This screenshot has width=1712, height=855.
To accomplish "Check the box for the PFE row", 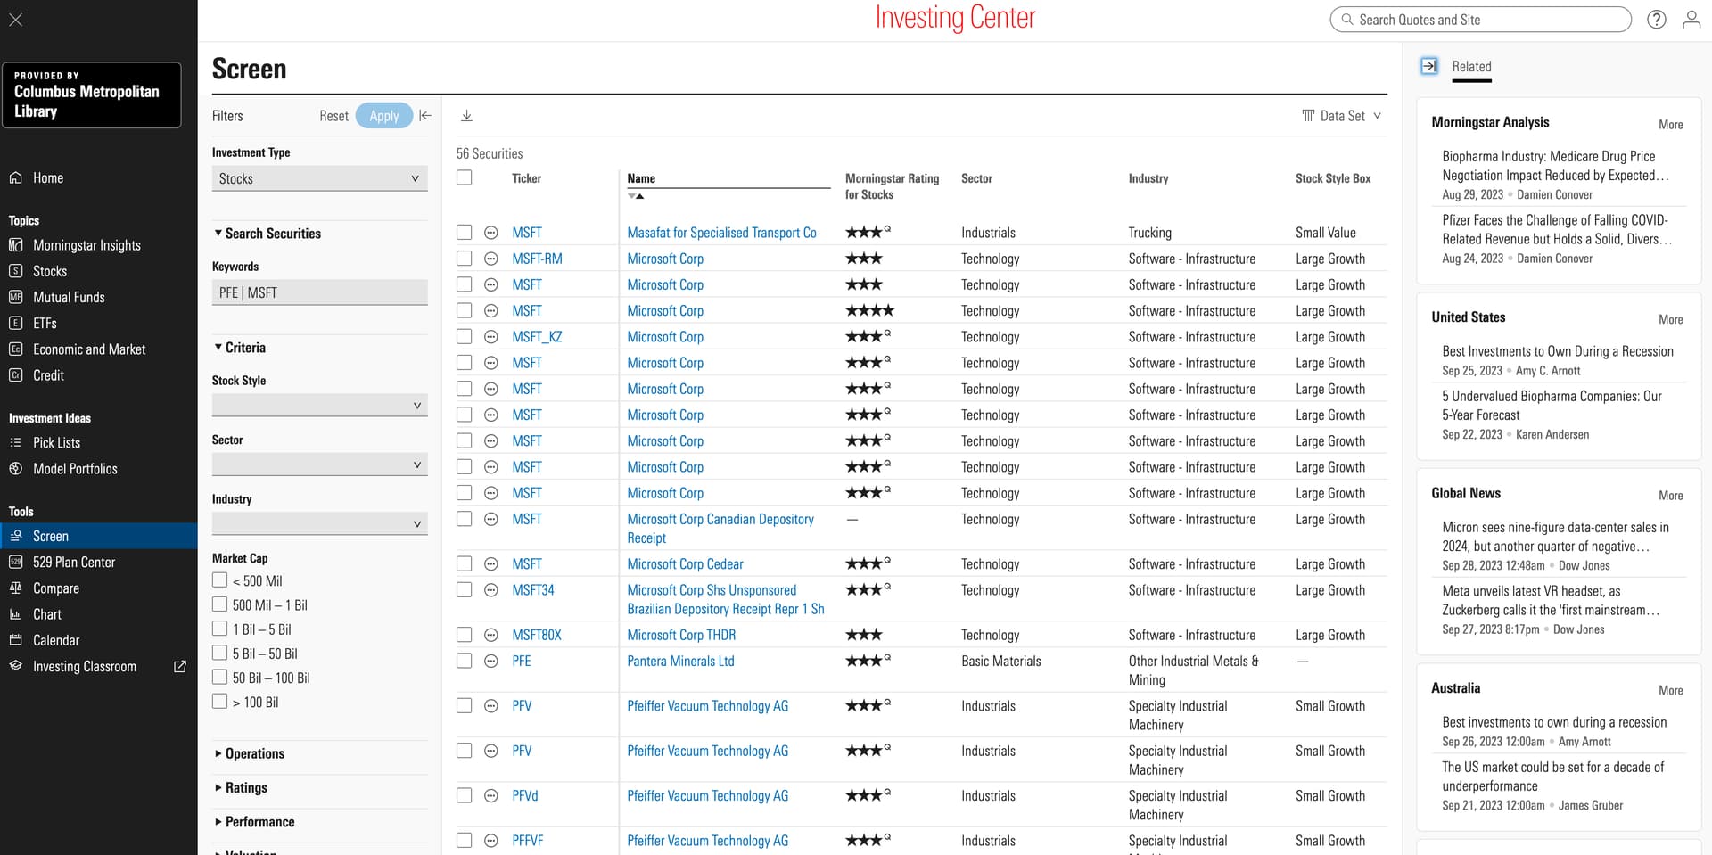I will click(x=464, y=661).
